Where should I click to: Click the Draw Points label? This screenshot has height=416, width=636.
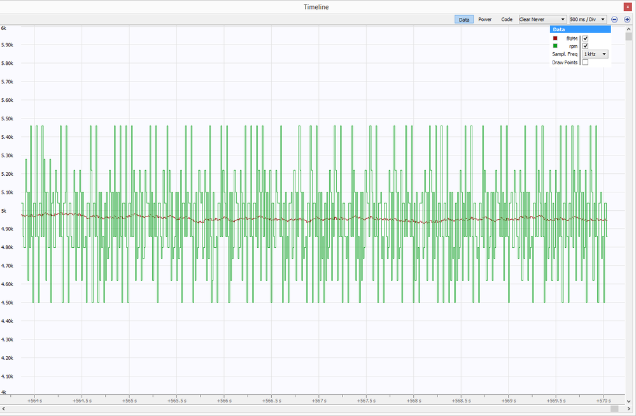(x=565, y=62)
